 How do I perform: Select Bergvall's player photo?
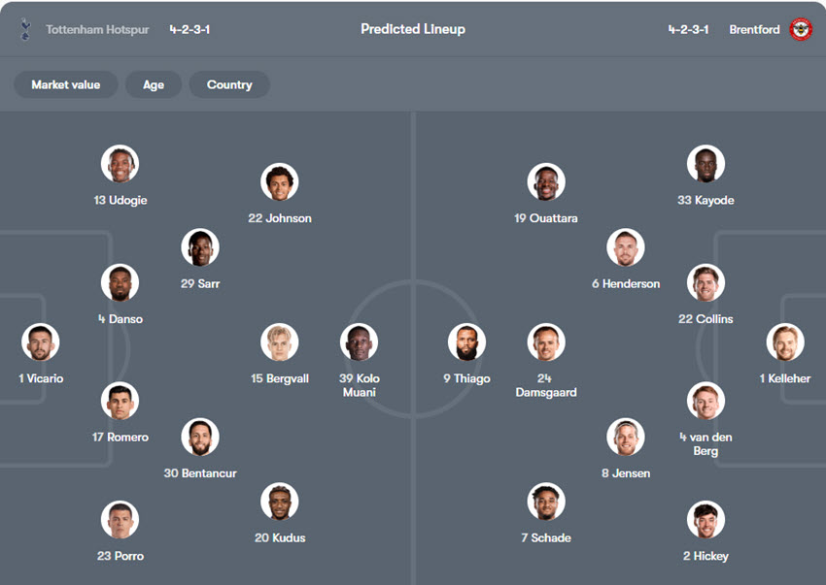[280, 342]
